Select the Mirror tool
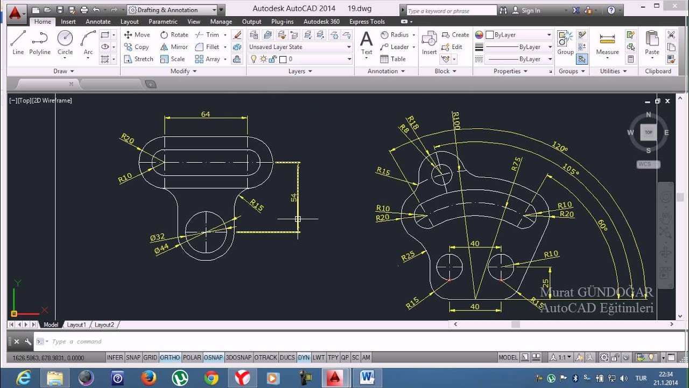This screenshot has height=388, width=689. (174, 47)
